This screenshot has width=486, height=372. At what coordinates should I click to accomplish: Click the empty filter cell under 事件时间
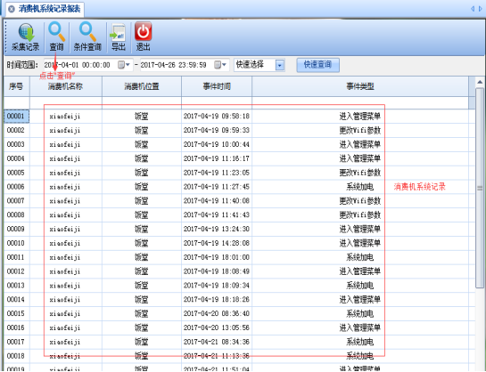(x=217, y=102)
